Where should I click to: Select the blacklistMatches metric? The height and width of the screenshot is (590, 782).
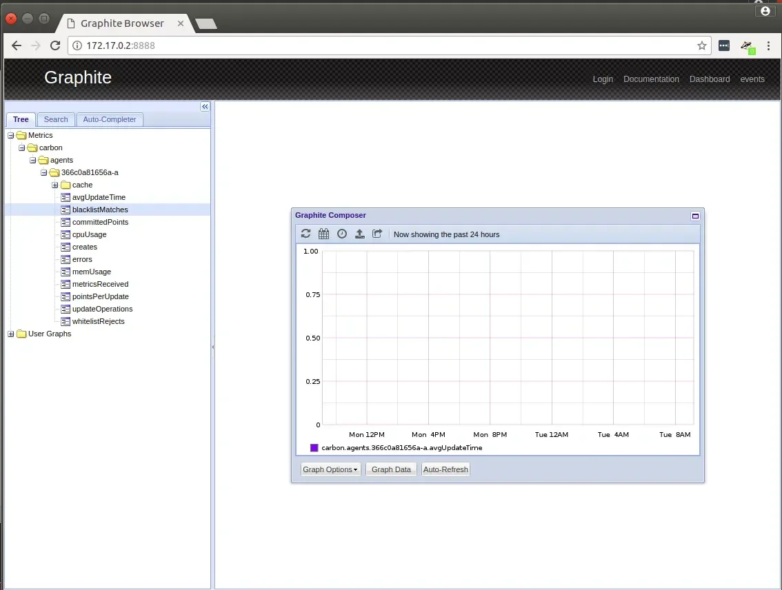tap(100, 210)
